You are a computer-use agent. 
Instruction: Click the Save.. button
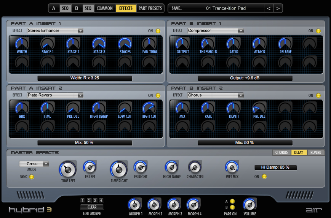click(176, 8)
